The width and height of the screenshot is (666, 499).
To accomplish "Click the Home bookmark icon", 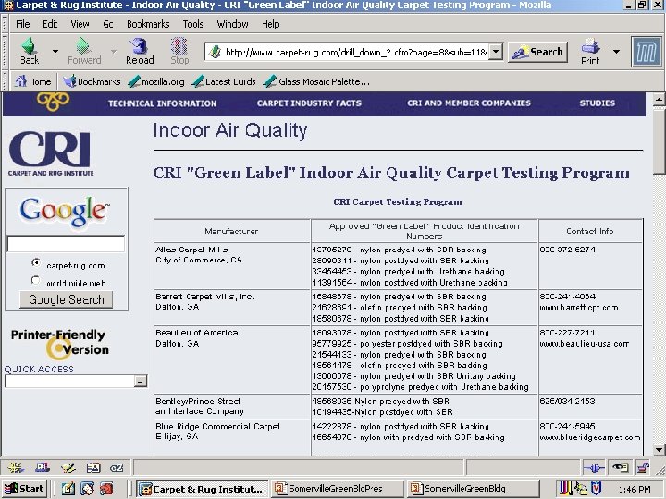I will pyautogui.click(x=20, y=81).
